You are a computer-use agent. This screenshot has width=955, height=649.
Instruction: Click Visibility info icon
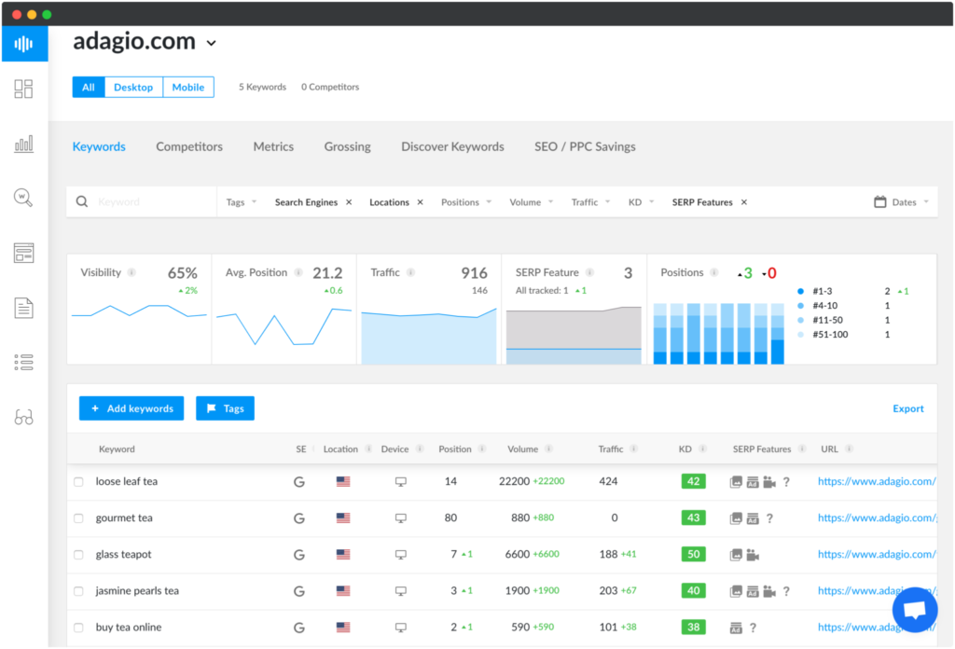[x=131, y=273]
